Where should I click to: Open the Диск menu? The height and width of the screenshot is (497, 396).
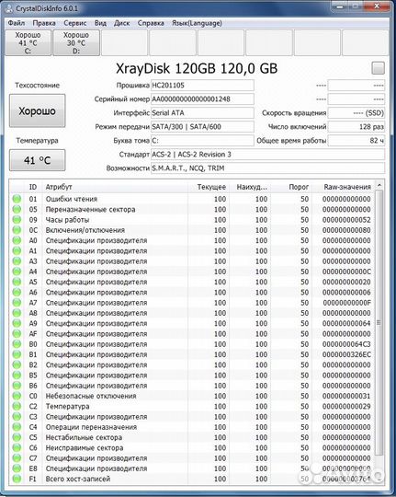[122, 23]
